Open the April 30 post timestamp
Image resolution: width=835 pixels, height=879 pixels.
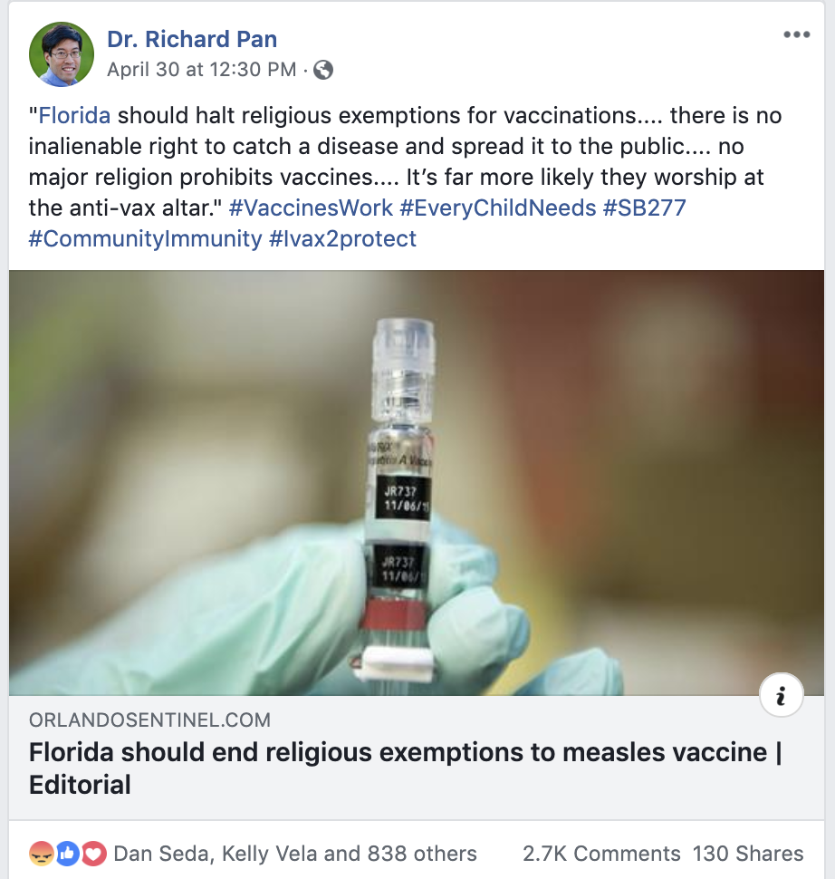coord(202,70)
